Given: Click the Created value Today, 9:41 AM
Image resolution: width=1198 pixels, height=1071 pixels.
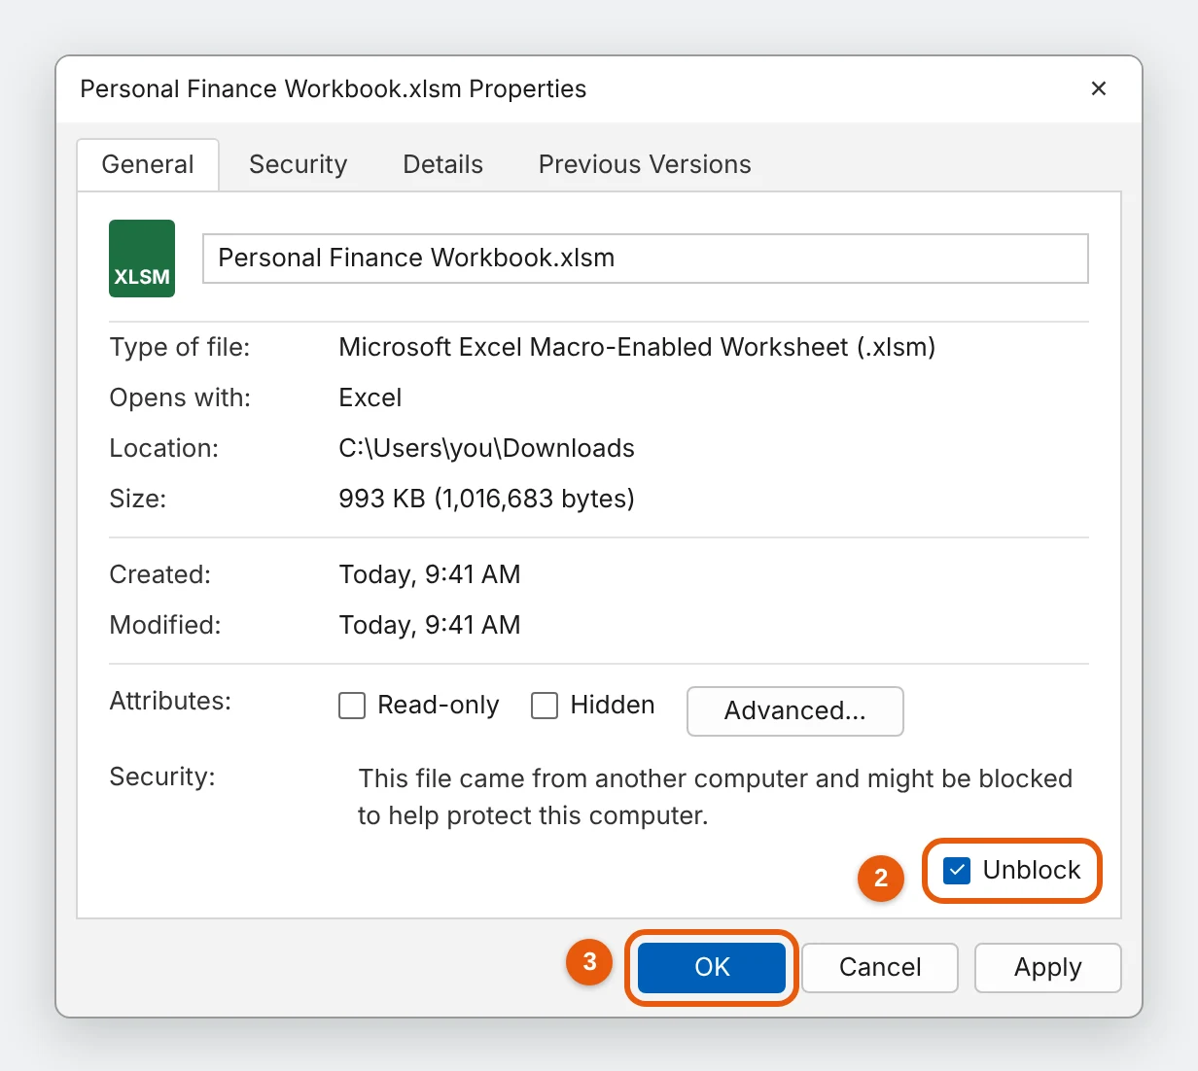Looking at the screenshot, I should pos(429,574).
